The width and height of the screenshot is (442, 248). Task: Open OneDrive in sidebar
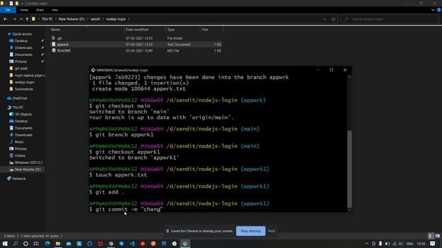[19, 98]
